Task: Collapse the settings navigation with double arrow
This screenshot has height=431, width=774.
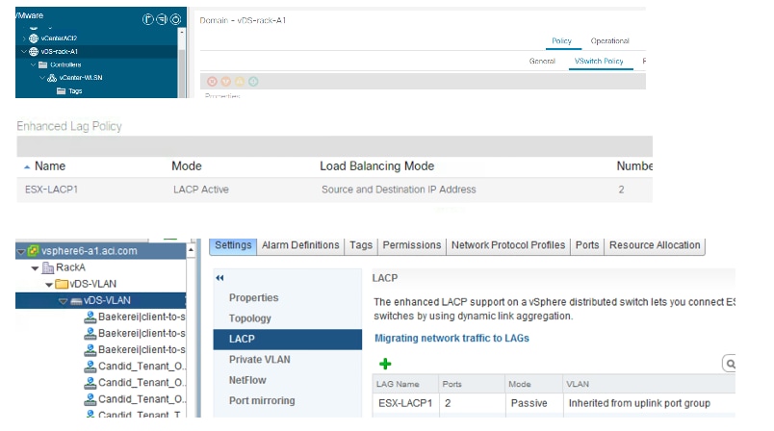Action: pos(219,278)
